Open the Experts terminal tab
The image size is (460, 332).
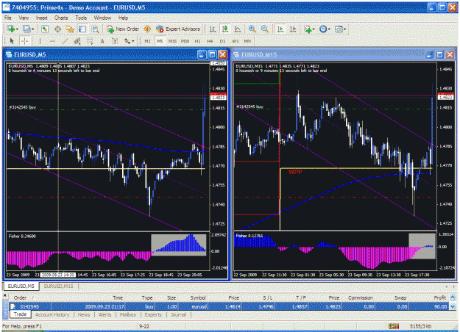[153, 314]
